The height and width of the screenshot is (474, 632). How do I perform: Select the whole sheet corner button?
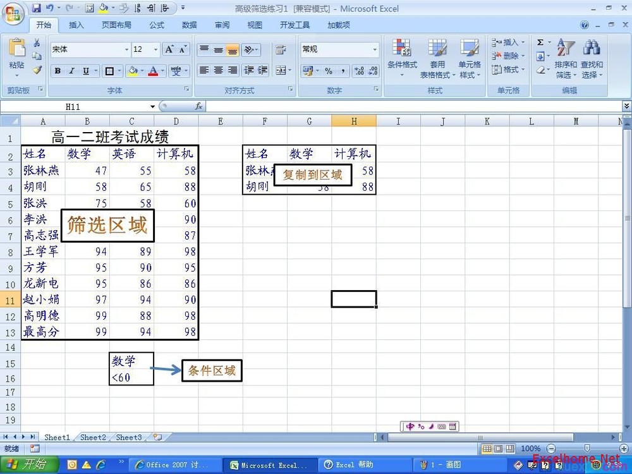[10, 121]
